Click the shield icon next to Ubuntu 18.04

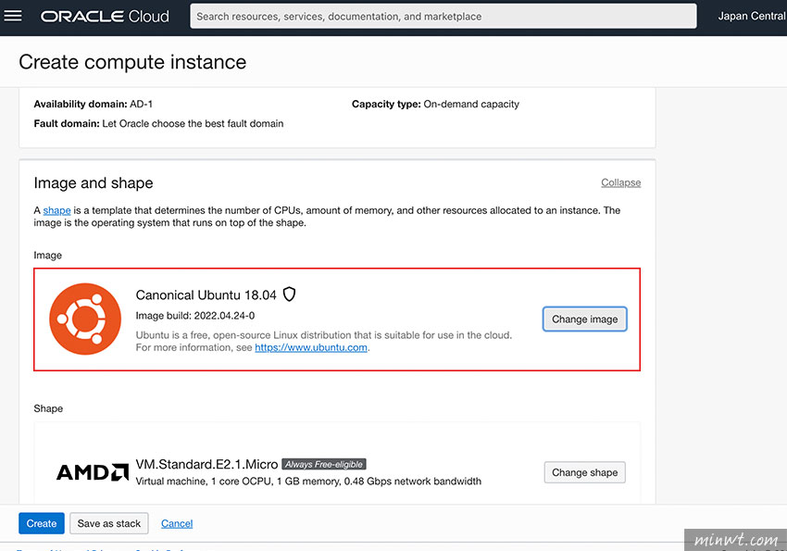pos(289,294)
